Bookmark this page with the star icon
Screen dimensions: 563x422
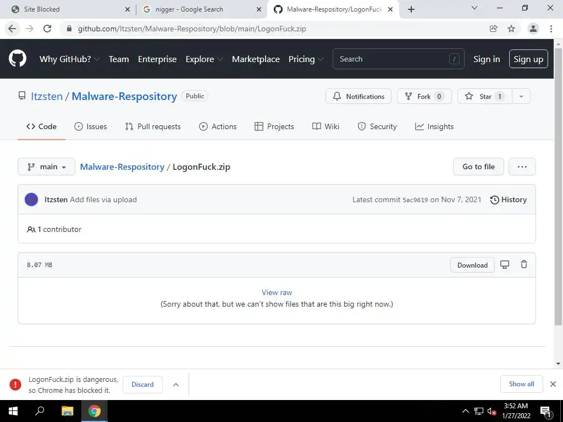point(511,29)
